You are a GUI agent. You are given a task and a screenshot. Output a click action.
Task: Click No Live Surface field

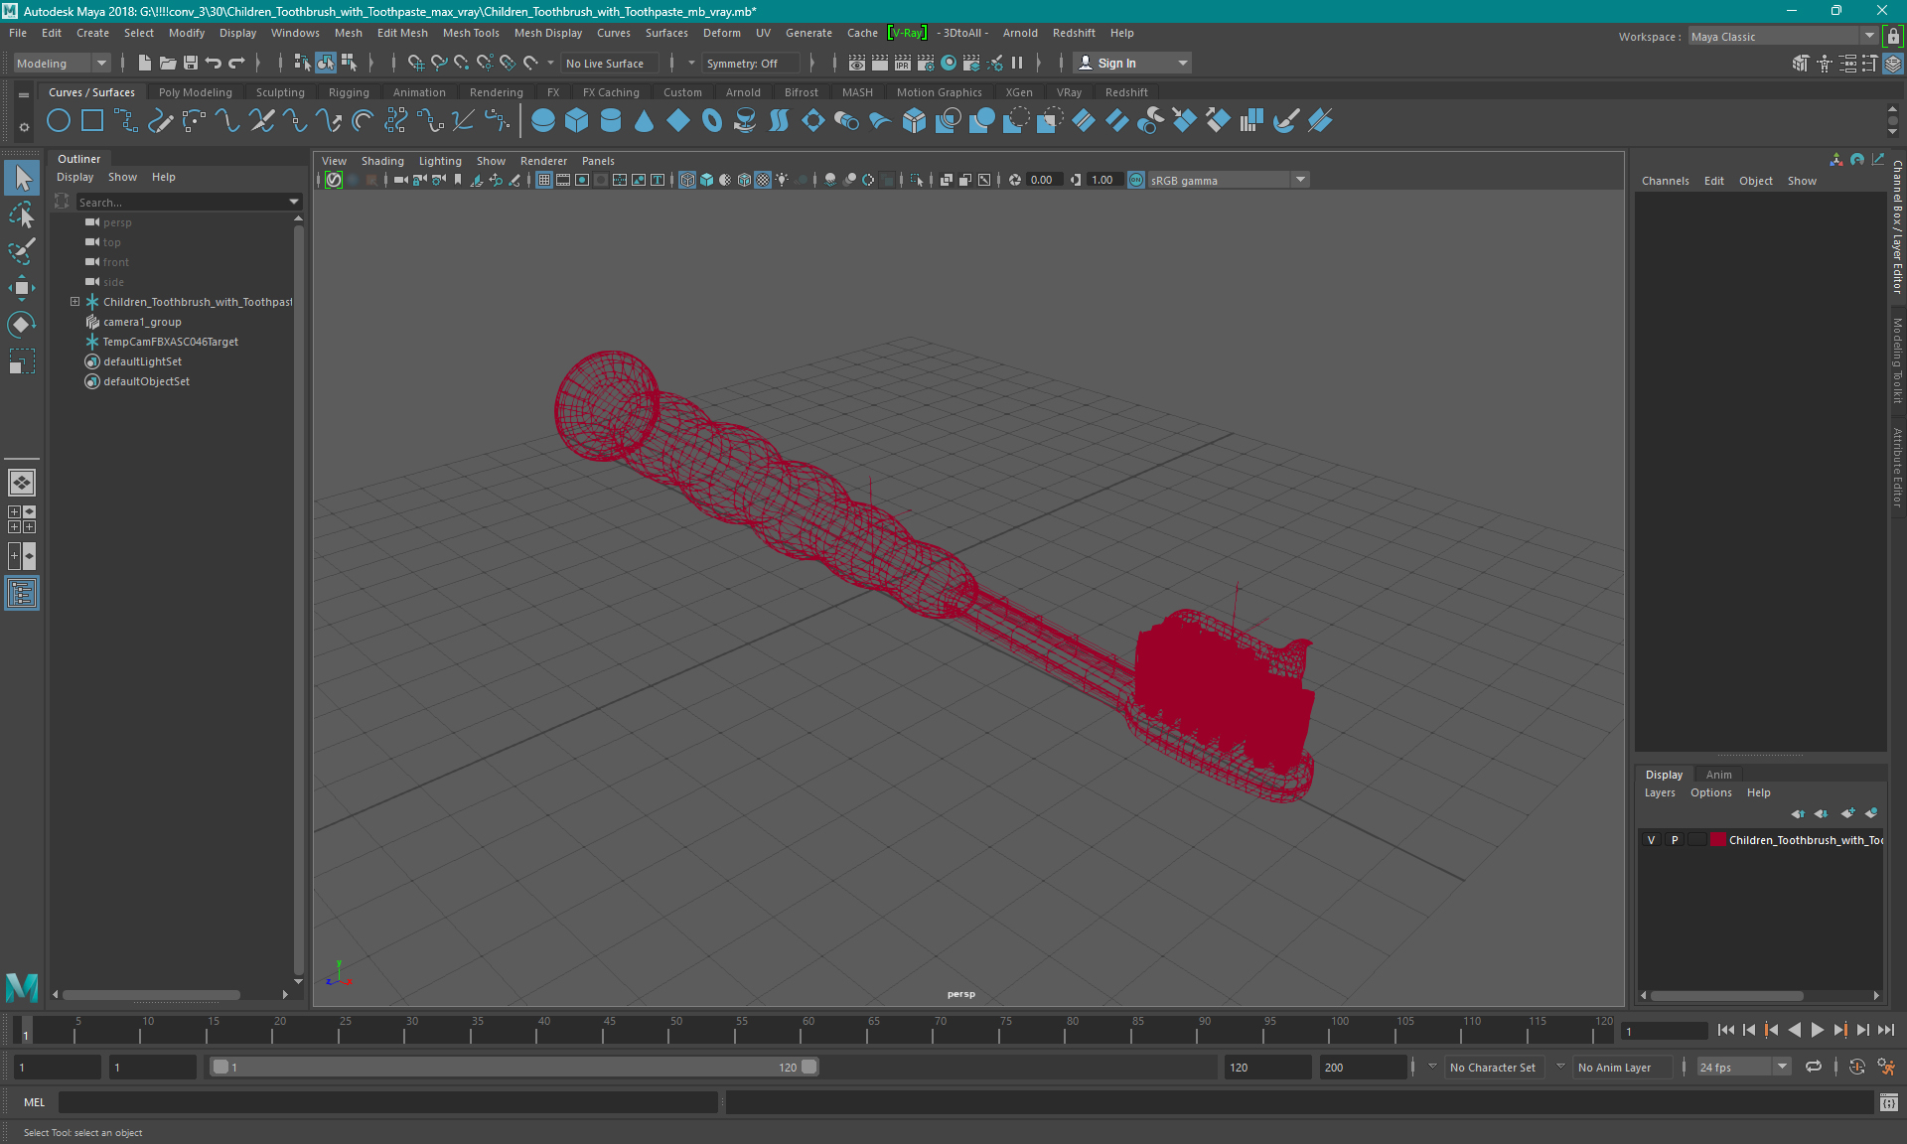coord(608,63)
